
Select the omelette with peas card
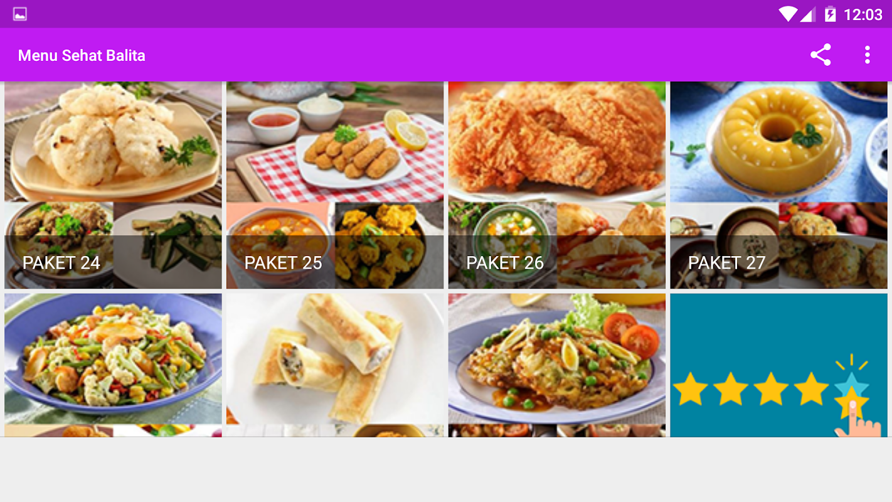557,365
